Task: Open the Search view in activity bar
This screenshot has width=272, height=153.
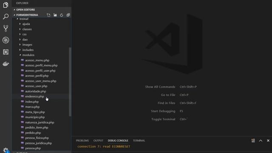Action: [6, 17]
